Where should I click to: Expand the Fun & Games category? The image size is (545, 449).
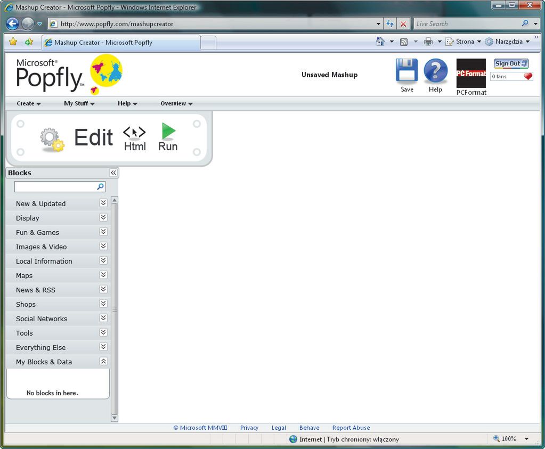[103, 232]
